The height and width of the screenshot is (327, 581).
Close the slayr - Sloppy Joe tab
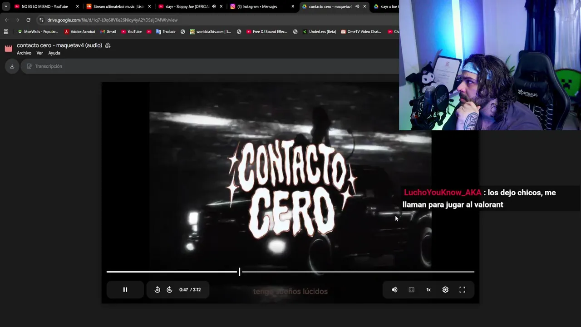pos(221,7)
